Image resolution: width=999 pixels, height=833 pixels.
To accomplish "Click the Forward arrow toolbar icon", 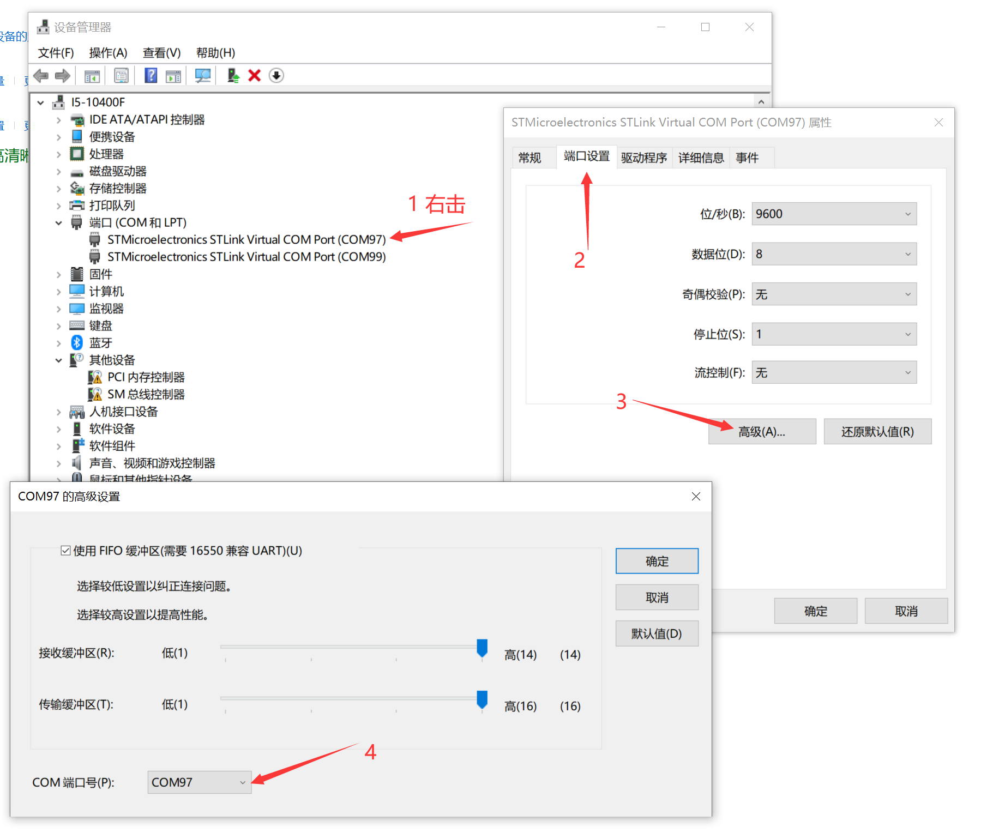I will [x=63, y=76].
